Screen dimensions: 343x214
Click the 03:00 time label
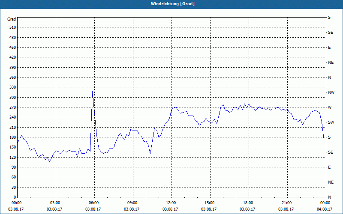56,203
